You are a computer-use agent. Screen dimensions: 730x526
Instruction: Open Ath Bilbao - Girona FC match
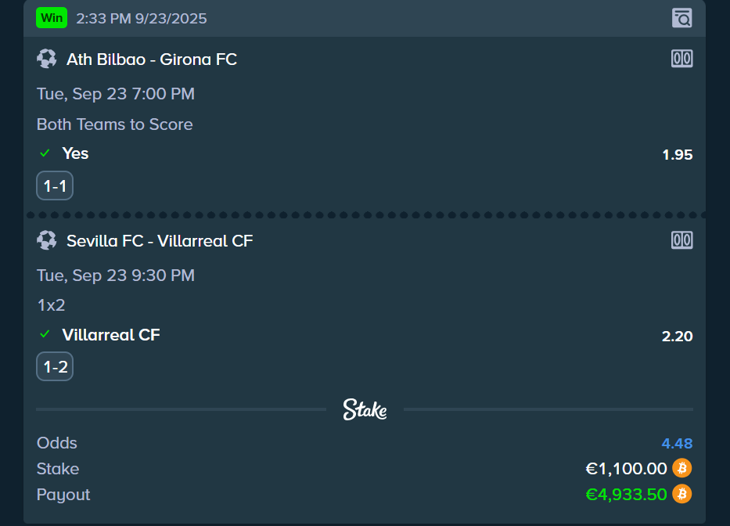pyautogui.click(x=152, y=59)
